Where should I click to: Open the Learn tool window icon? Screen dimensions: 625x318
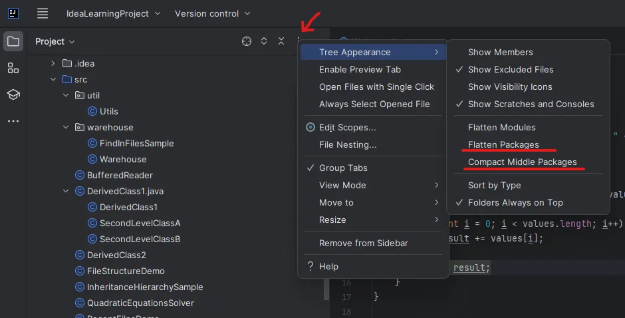[x=13, y=94]
